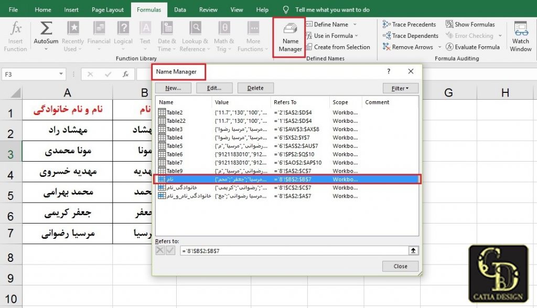Screen dimensions: 537x308
Task: Click the Name Manager help question mark
Action: click(389, 71)
